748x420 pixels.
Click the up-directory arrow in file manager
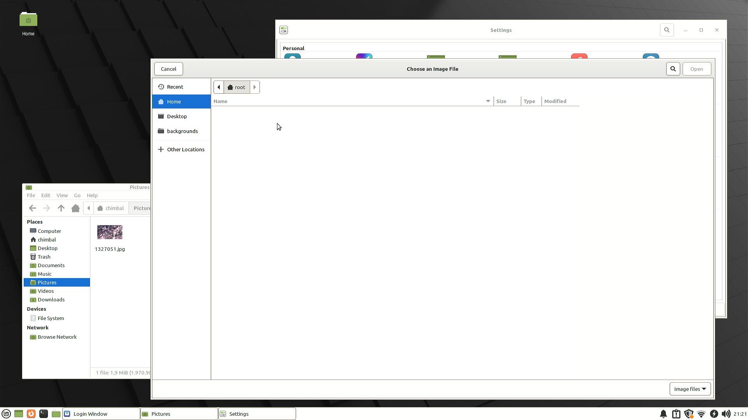coord(61,208)
